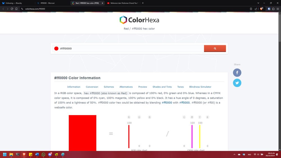Jump to Shades and Tints link

[x=162, y=87]
